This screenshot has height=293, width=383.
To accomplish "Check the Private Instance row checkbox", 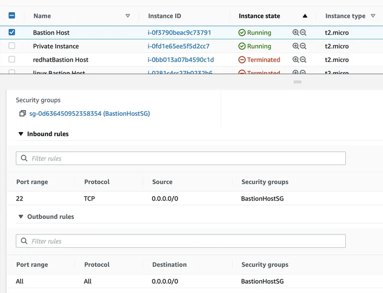I will click(x=12, y=46).
